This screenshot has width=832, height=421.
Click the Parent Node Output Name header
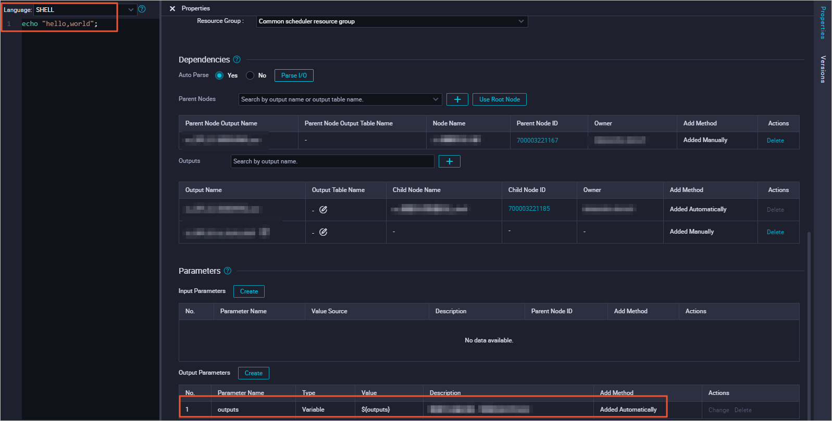[x=221, y=123]
